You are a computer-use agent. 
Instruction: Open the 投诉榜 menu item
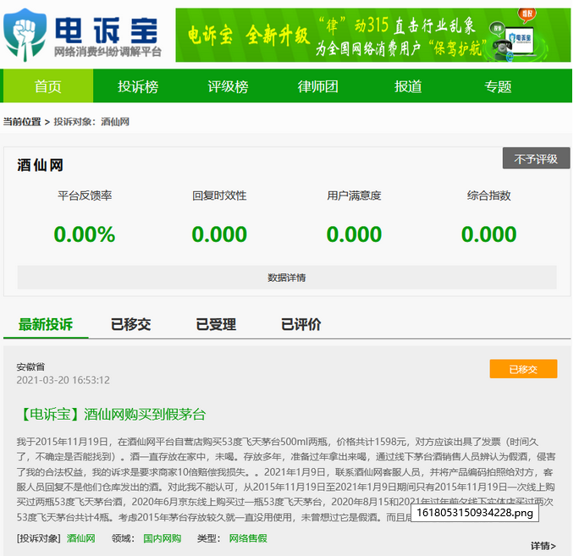138,86
